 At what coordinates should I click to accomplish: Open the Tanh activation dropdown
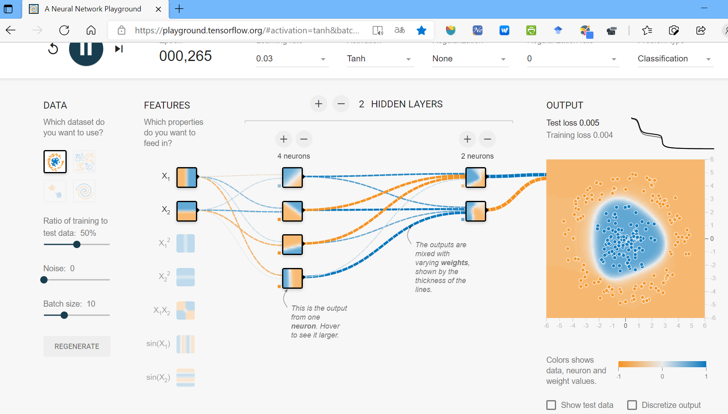click(379, 59)
